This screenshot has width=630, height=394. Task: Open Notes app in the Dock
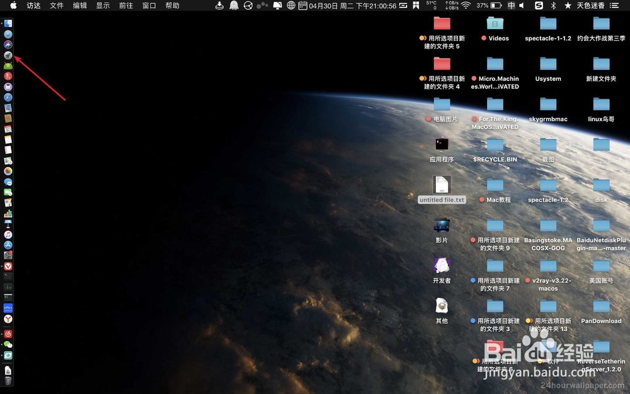pos(8,139)
